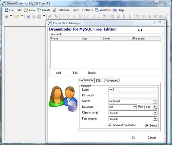Click the Ok button
Image resolution: width=172 pixels, height=145 pixels.
tap(133, 138)
